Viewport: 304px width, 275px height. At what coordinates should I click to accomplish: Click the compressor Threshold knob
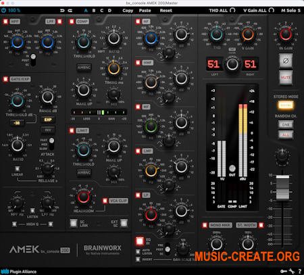click(83, 42)
